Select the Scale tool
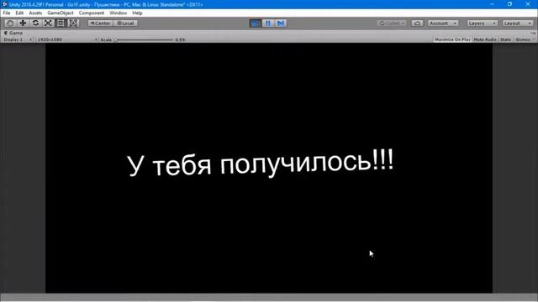This screenshot has width=538, height=302. click(x=48, y=23)
